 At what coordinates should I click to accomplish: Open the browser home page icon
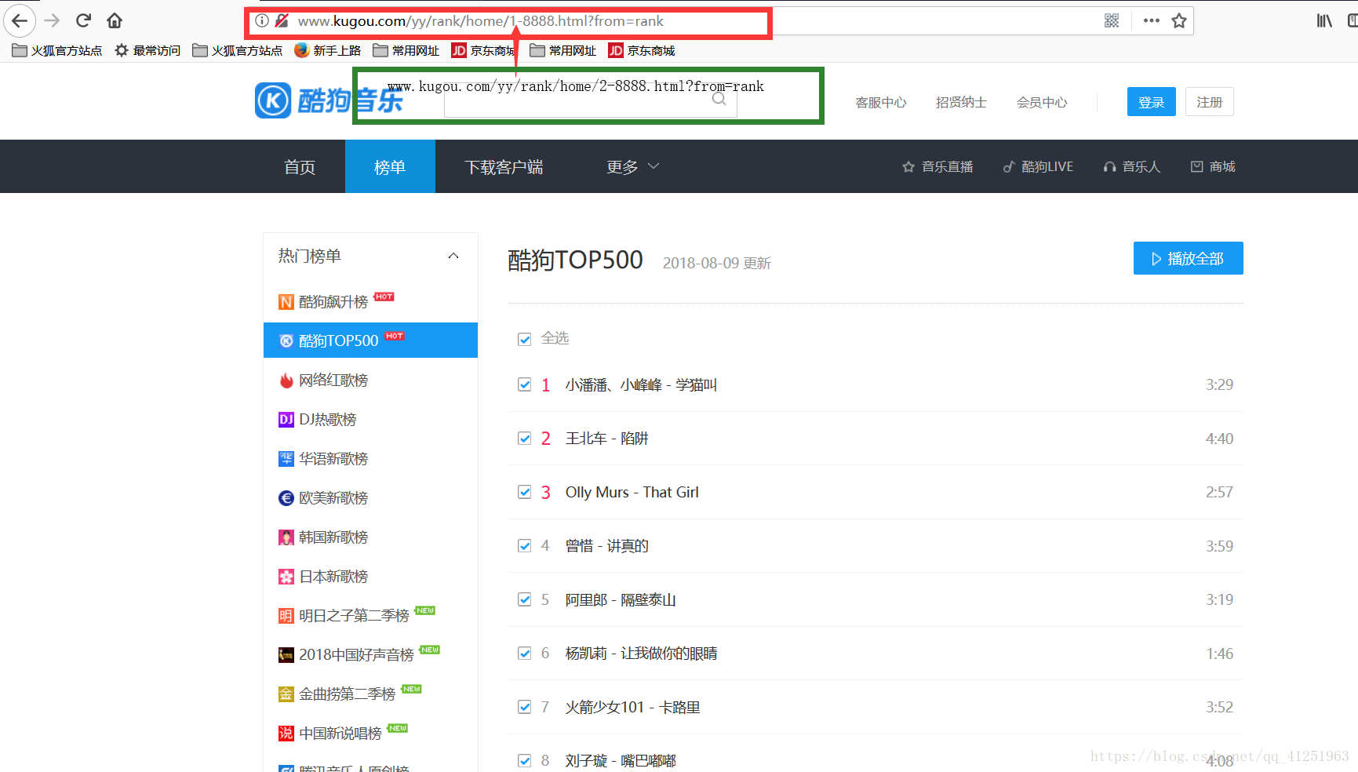pos(115,20)
